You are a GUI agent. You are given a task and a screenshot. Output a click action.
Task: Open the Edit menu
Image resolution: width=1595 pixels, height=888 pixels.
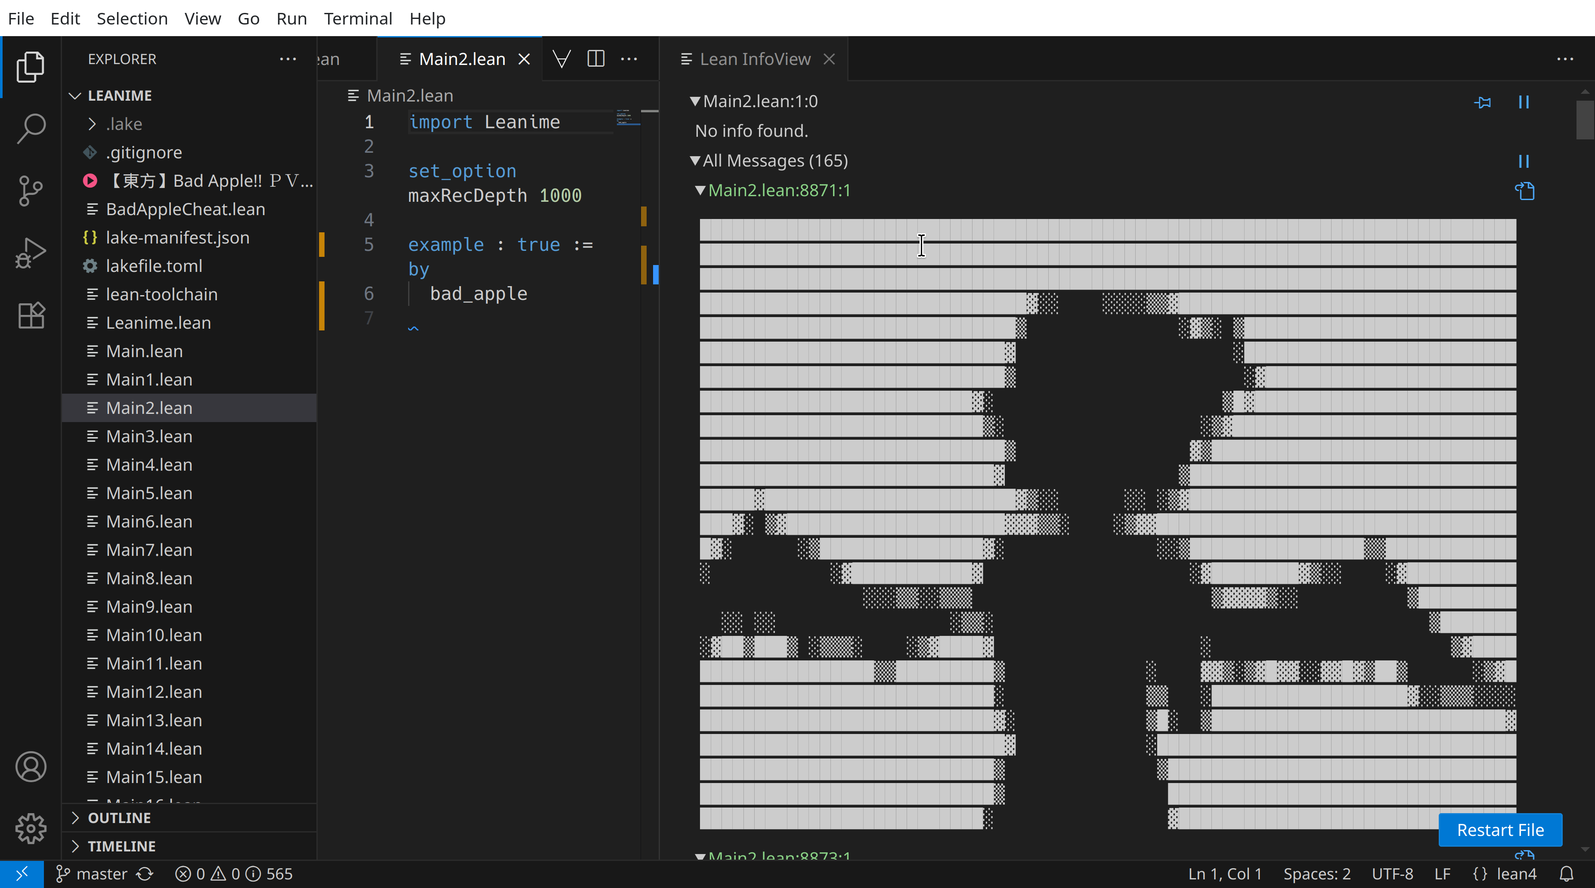[x=65, y=18]
